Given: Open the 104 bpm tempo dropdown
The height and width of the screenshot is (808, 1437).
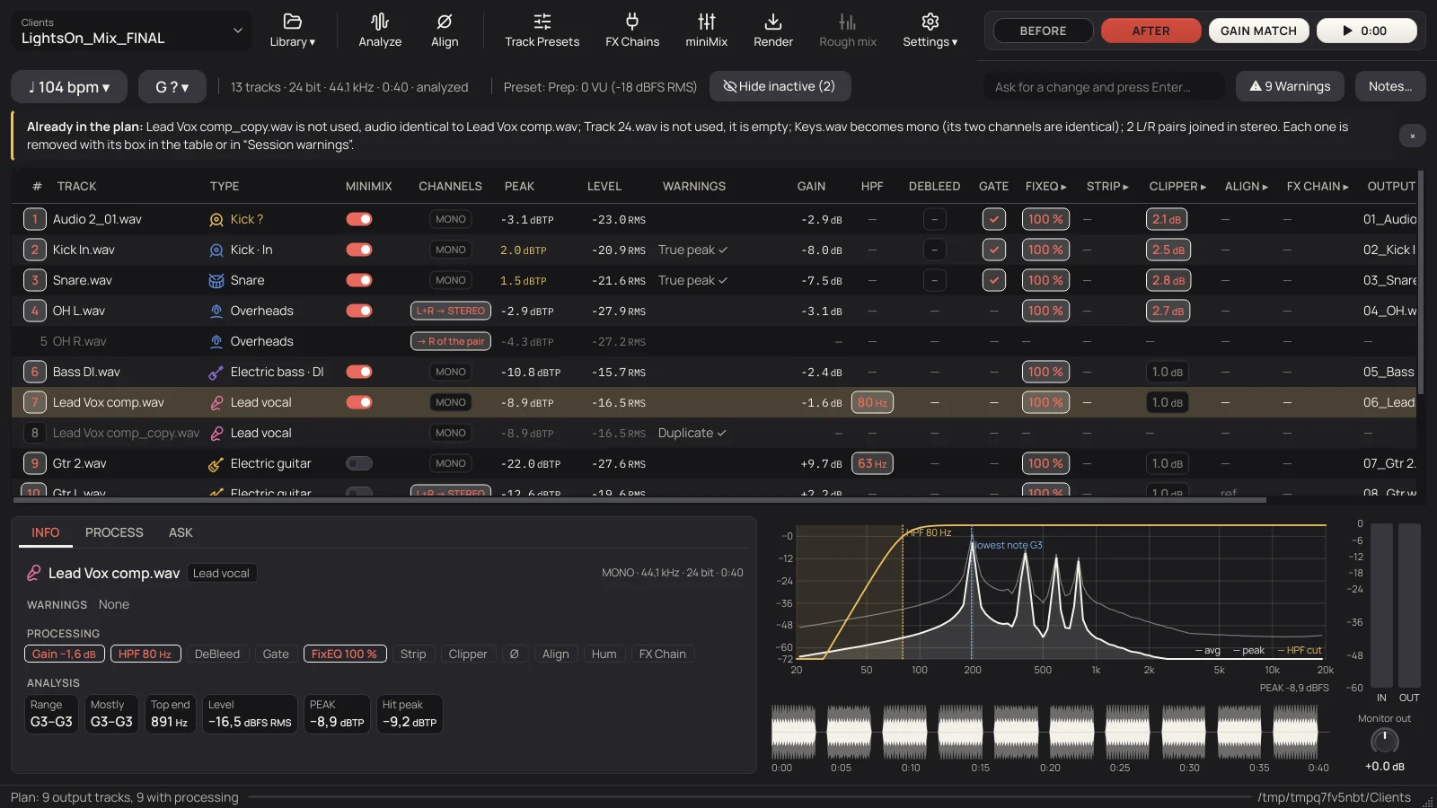Looking at the screenshot, I should tap(69, 87).
